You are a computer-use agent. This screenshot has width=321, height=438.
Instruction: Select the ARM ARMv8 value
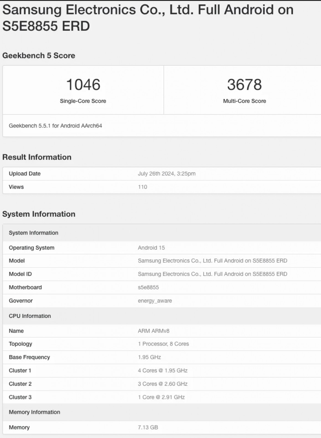[x=154, y=331]
